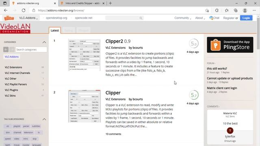260x146 pixels.
Task: Close the addons.videolan.org tab
Action: 55,3
